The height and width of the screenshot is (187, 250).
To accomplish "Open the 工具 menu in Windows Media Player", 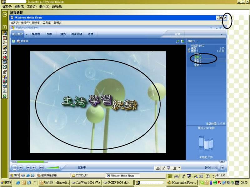I will pos(47,23).
